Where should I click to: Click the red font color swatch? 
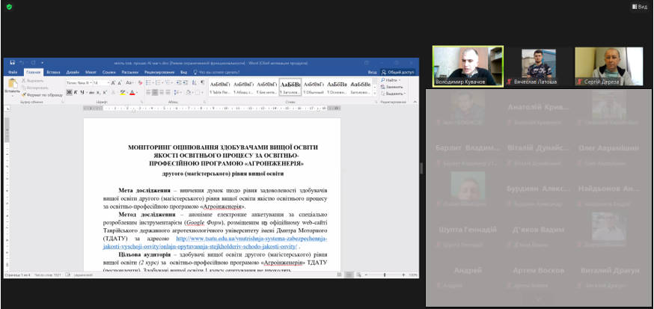(x=133, y=93)
